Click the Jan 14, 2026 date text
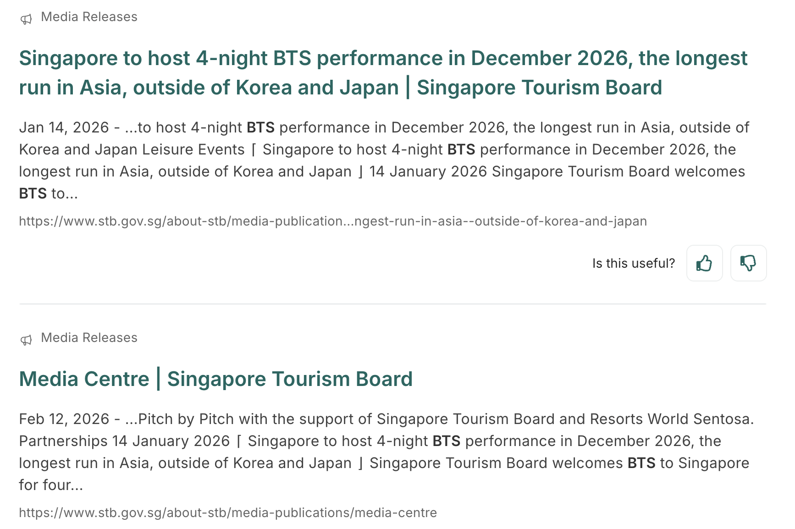Image resolution: width=795 pixels, height=529 pixels. click(x=64, y=127)
